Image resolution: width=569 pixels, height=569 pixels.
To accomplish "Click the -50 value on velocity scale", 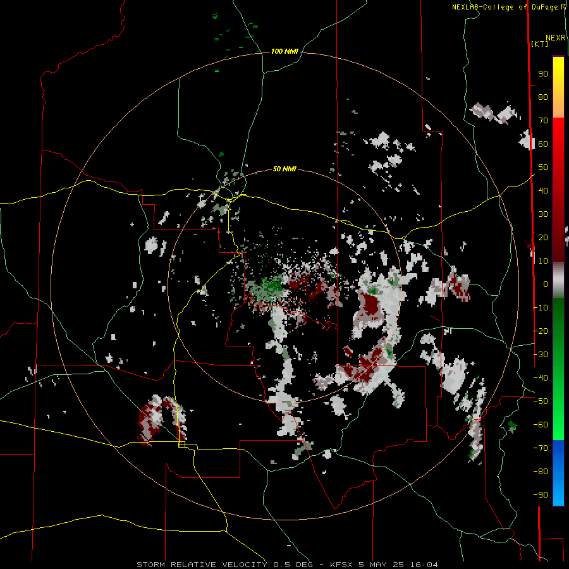I will click(541, 401).
